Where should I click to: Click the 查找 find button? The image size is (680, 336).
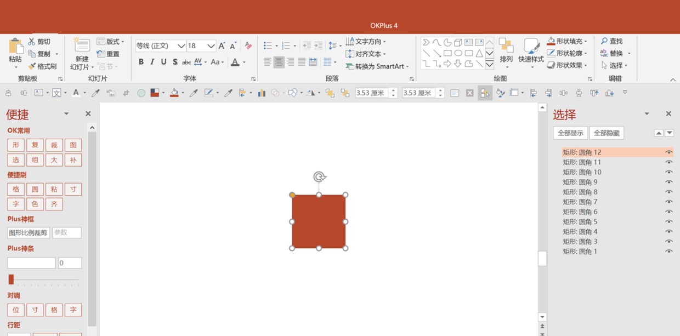(611, 41)
